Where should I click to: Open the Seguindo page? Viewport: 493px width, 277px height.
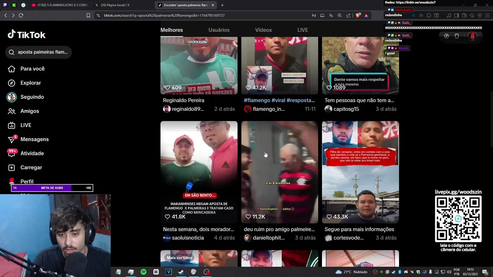(x=26, y=97)
